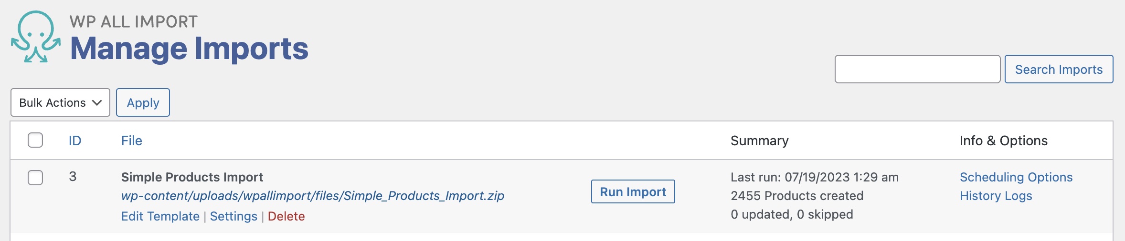Image resolution: width=1125 pixels, height=241 pixels.
Task: Sort imports by the ID column
Action: [75, 141]
